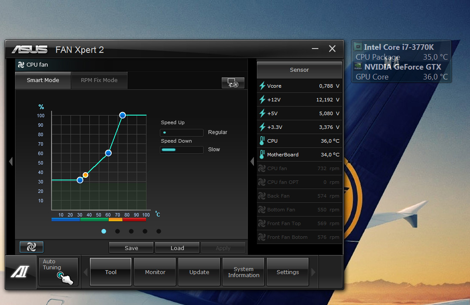
Task: Open the fan location setup icon button
Action: 233,83
